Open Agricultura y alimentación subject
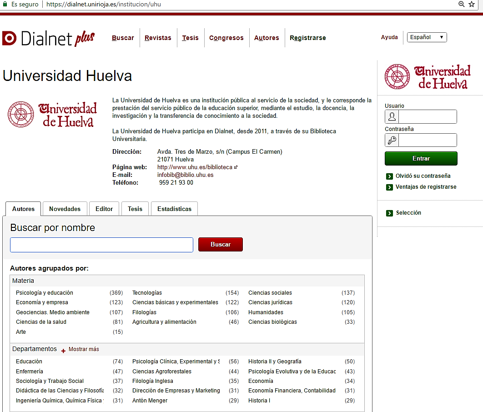 (164, 322)
